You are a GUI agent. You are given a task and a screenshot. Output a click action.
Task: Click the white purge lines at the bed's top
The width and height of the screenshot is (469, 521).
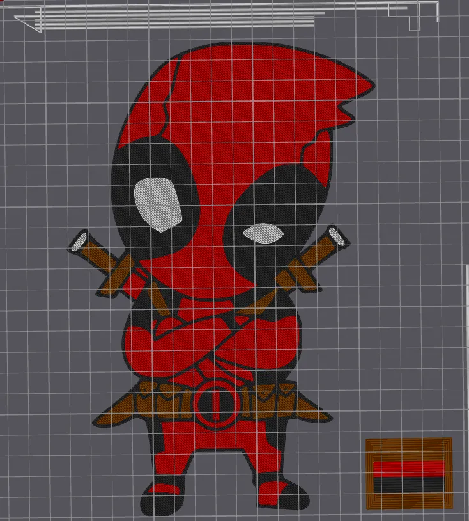pos(226,17)
